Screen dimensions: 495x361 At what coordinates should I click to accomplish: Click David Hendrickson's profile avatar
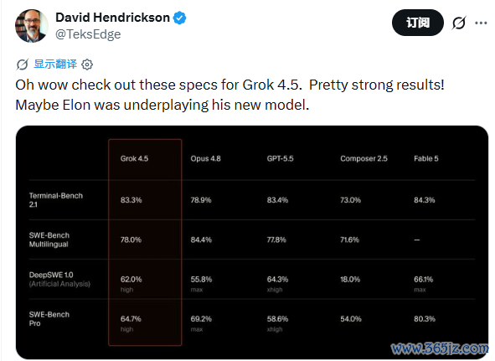32,26
